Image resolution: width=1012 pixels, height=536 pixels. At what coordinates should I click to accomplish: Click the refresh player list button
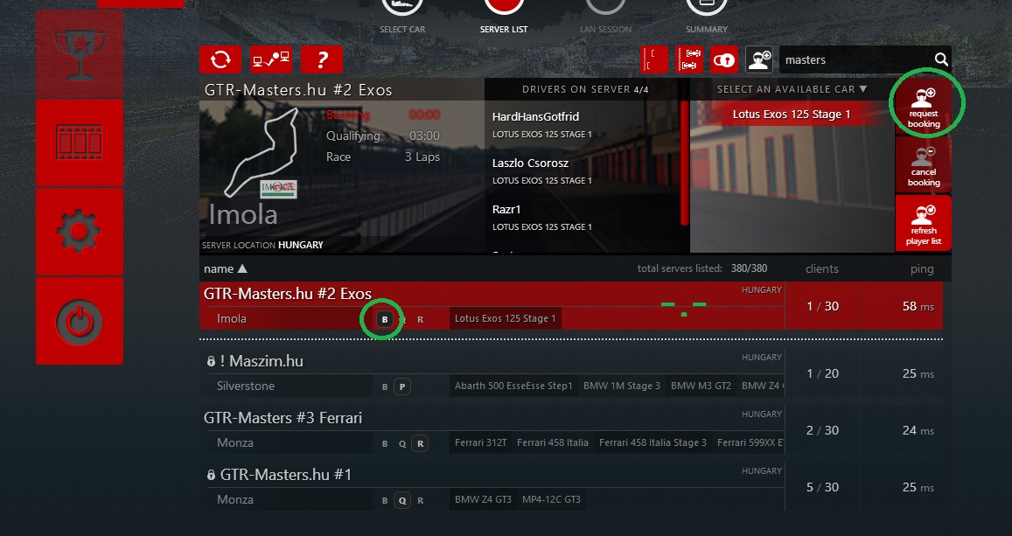924,222
